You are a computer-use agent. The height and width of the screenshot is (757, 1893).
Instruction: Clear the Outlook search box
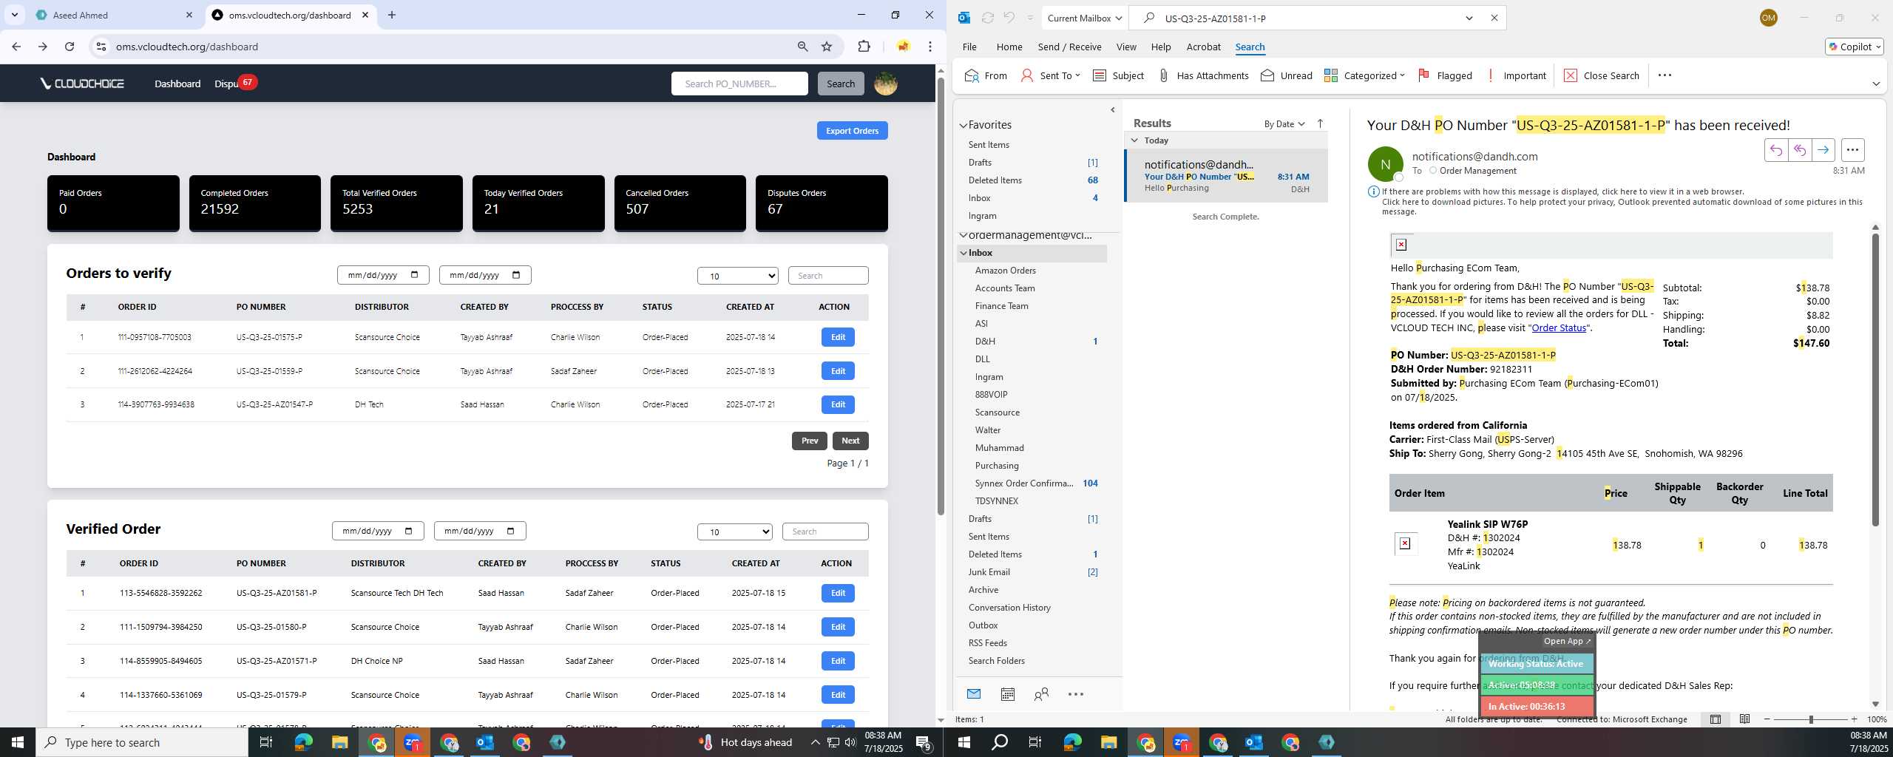click(x=1494, y=18)
